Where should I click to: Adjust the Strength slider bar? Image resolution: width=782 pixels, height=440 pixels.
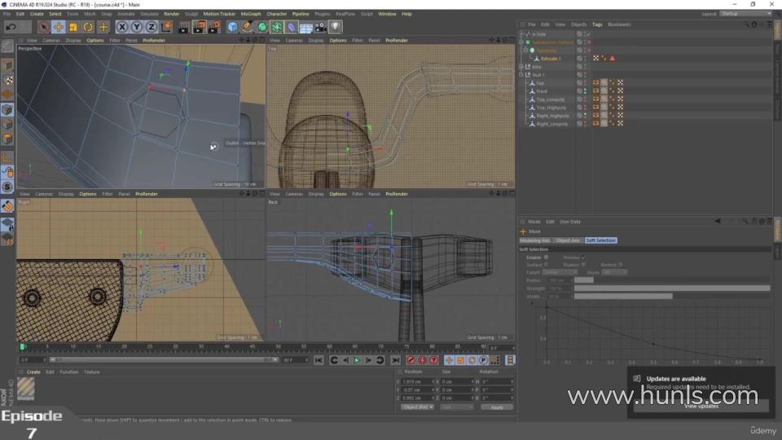click(x=671, y=288)
